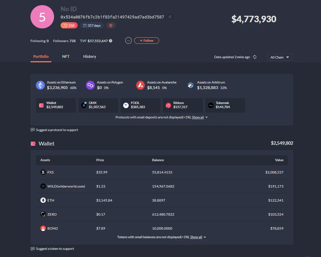Click the ETH token icon

pos(43,200)
